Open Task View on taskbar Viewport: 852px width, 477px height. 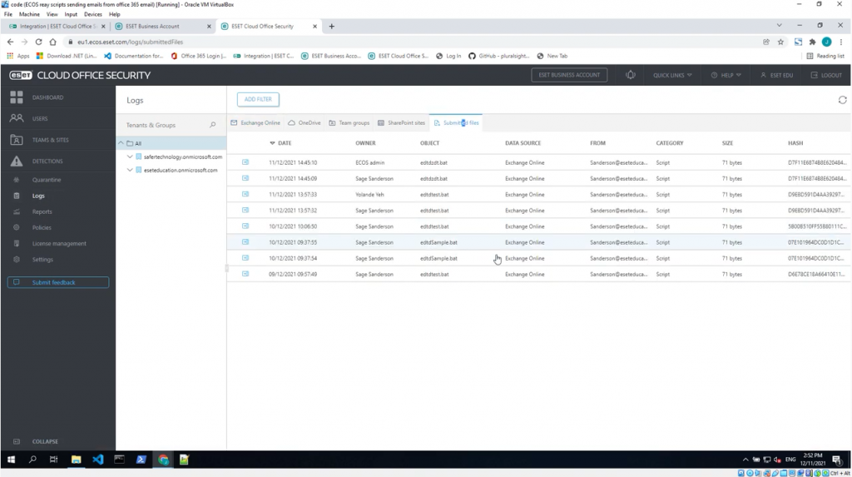tap(54, 460)
